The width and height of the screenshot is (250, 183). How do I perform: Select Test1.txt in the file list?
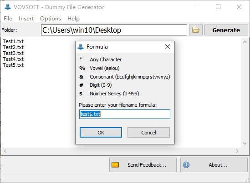tap(13, 41)
